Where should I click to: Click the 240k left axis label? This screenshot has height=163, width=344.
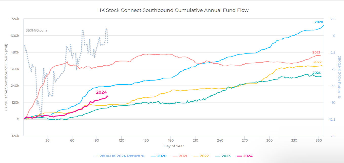15,86
